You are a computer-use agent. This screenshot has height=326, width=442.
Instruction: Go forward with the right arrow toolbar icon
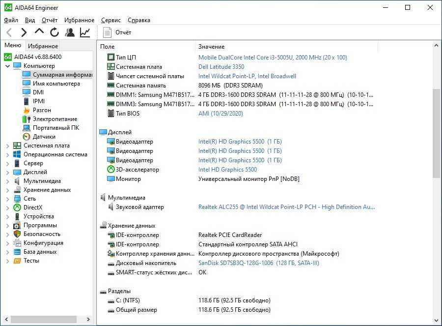(x=24, y=32)
